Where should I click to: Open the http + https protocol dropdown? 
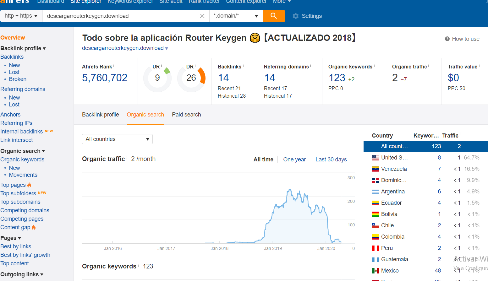[21, 16]
